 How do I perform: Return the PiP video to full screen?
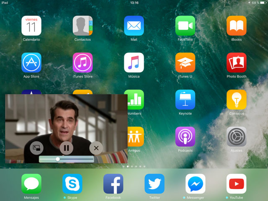pos(36,148)
